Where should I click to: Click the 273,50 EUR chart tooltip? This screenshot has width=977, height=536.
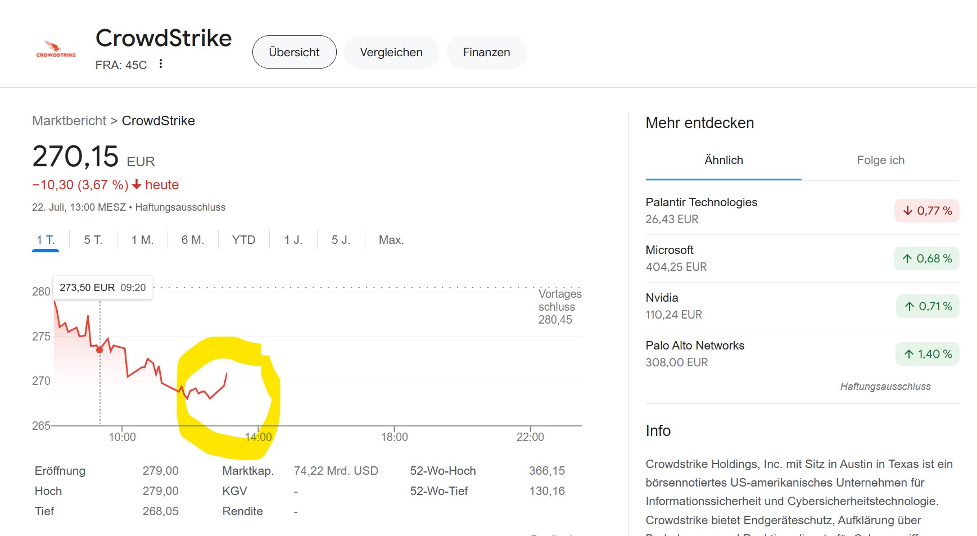103,288
